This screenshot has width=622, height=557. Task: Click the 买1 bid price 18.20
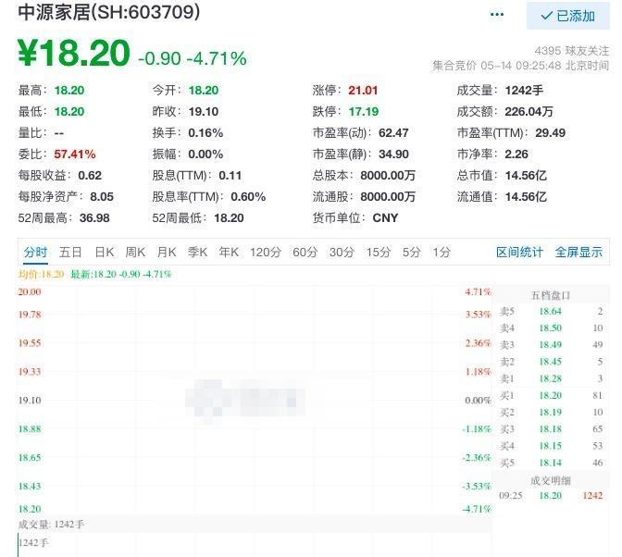550,395
